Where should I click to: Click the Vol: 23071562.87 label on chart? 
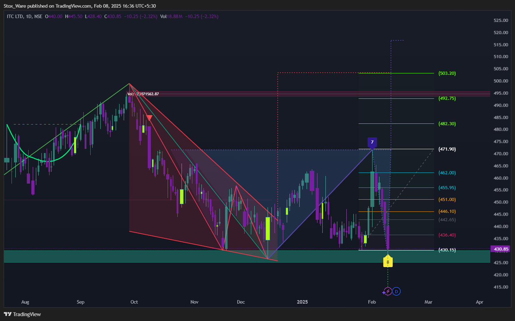(143, 94)
